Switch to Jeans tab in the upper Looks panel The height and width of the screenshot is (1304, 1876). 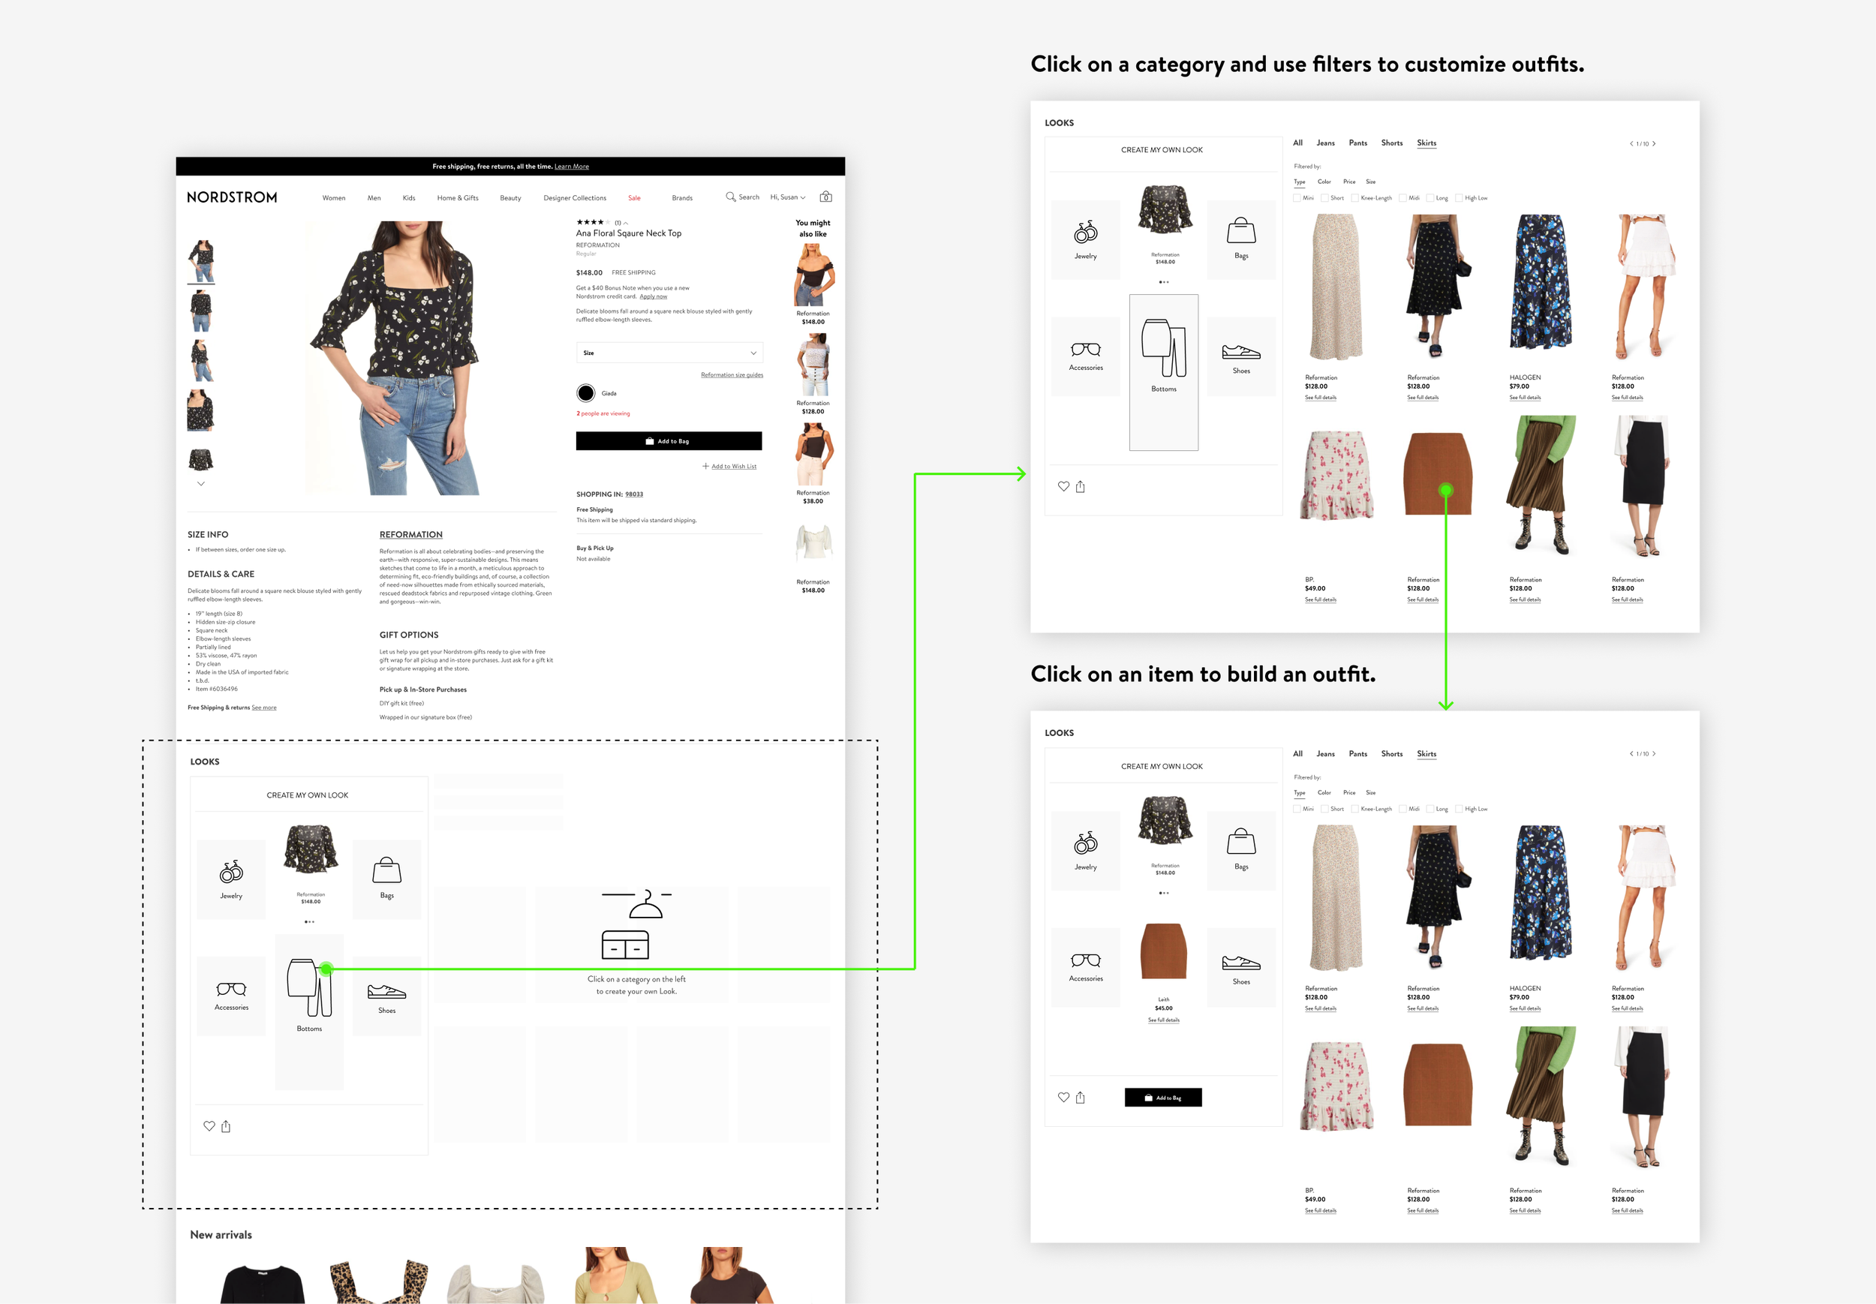(x=1325, y=143)
